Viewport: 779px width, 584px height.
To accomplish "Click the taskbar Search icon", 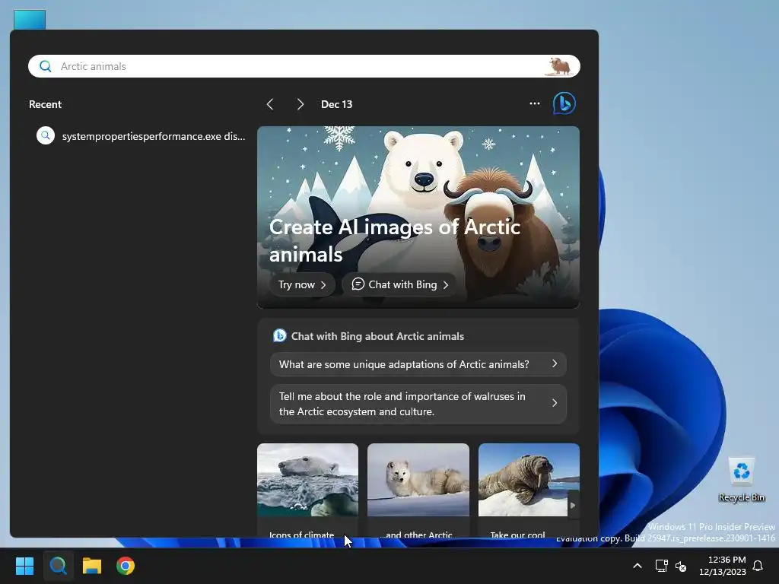I will click(58, 566).
